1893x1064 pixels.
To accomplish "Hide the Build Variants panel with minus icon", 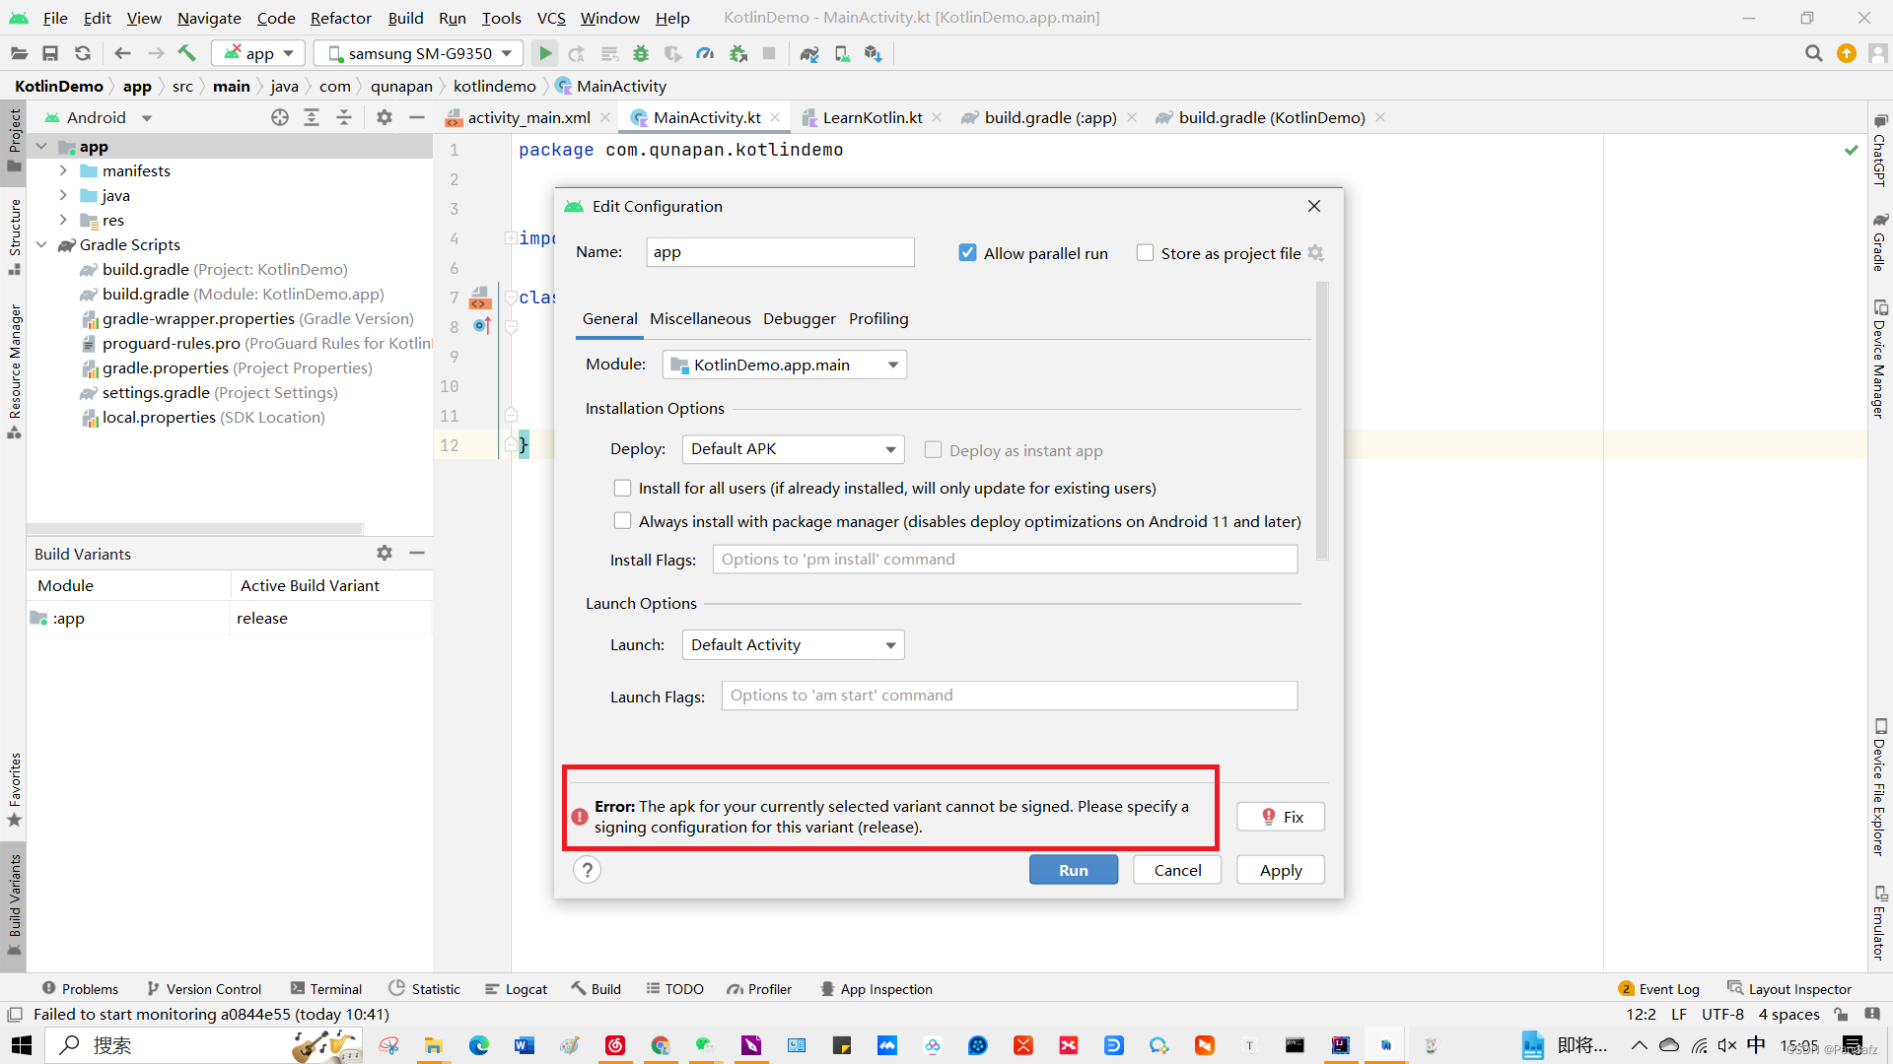I will click(417, 553).
